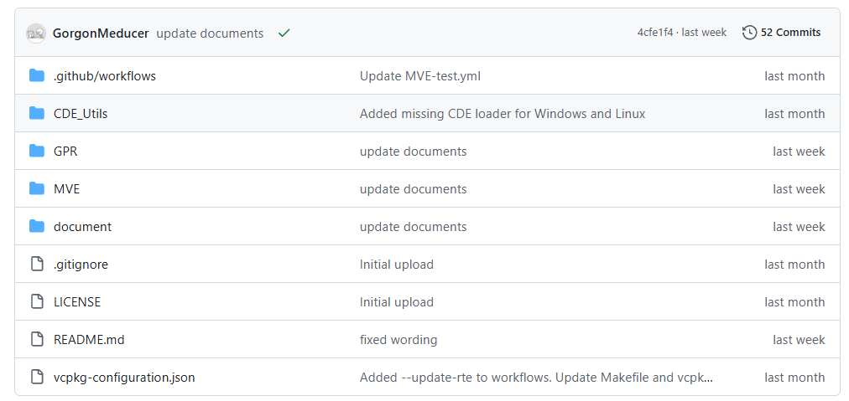Click the LICENSE file icon
The width and height of the screenshot is (849, 401).
(36, 302)
